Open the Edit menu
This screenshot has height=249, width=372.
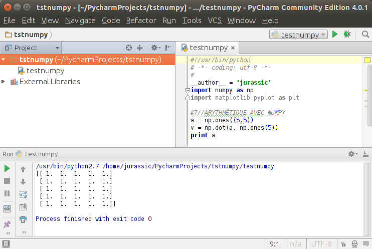tap(29, 21)
